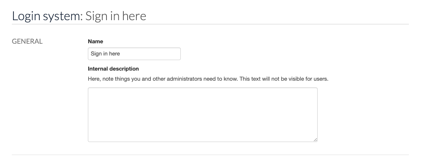Select the GENERAL section heading
422x158 pixels.
tap(27, 42)
